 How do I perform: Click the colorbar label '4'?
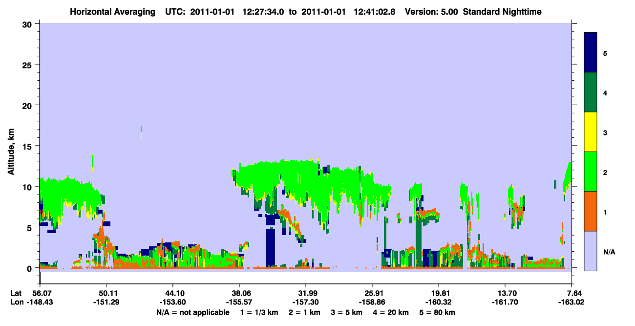[x=605, y=93]
